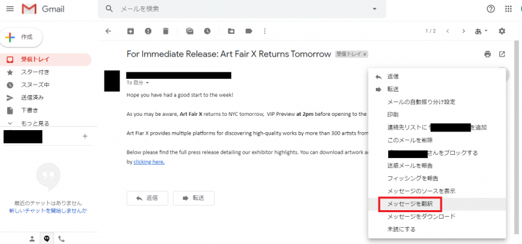Snooze the email with the clock icon
This screenshot has height=244, width=522.
click(x=207, y=31)
